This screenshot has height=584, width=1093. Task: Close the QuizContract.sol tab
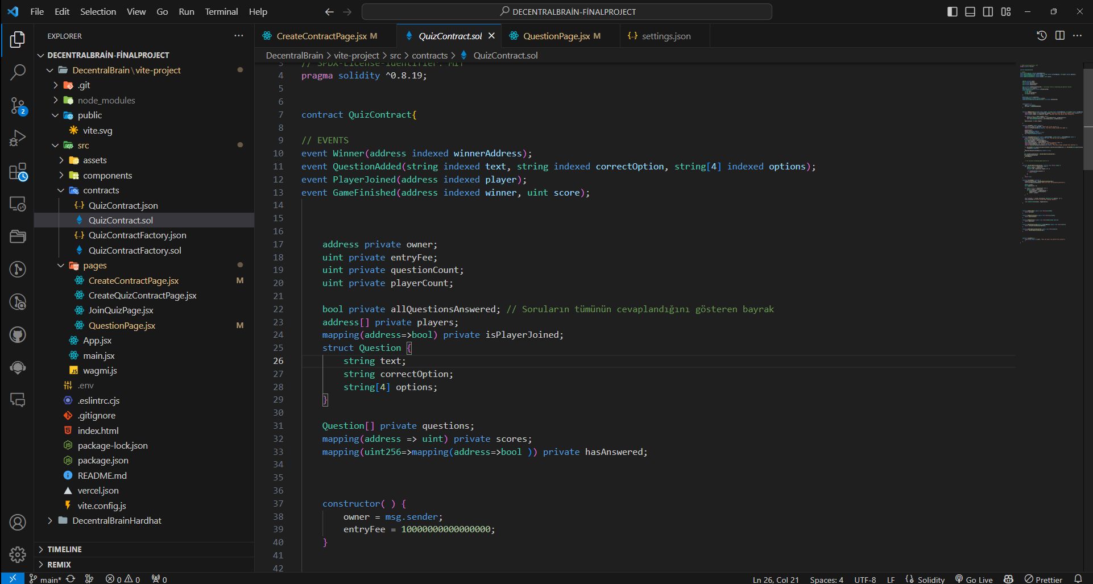(491, 35)
